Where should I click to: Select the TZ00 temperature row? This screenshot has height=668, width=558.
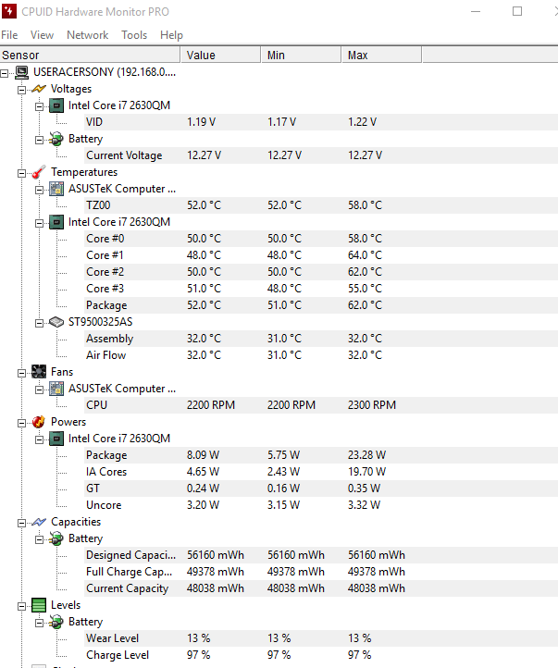(x=321, y=205)
